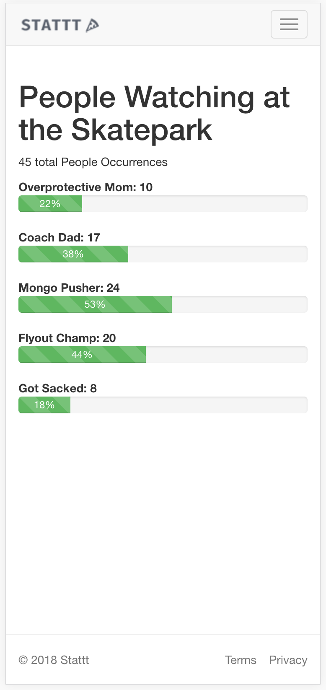
Task: Select the Flyout Champ: 20 label
Action: (x=67, y=338)
